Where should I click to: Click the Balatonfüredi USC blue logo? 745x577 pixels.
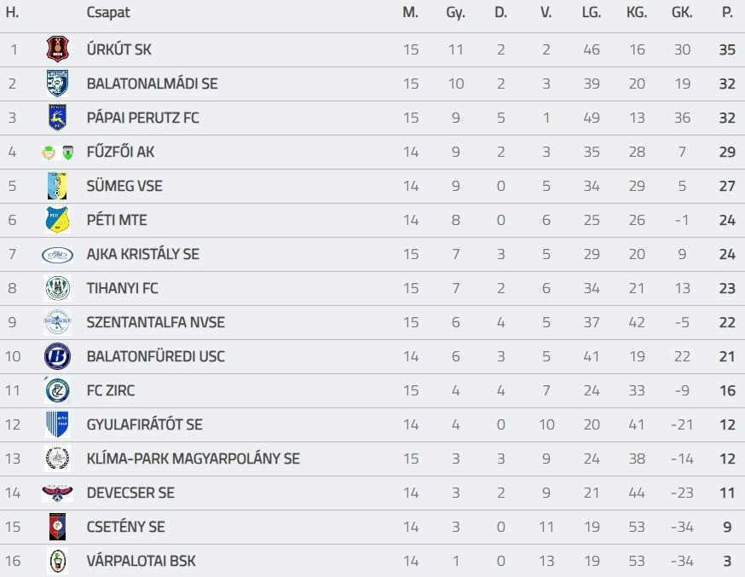(x=57, y=356)
